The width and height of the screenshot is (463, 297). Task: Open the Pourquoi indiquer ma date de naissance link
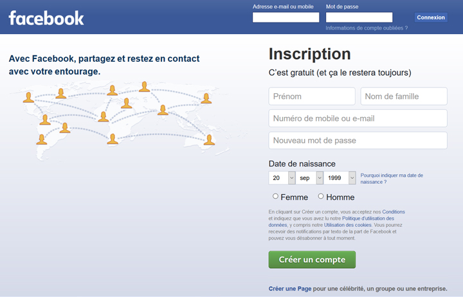click(392, 179)
